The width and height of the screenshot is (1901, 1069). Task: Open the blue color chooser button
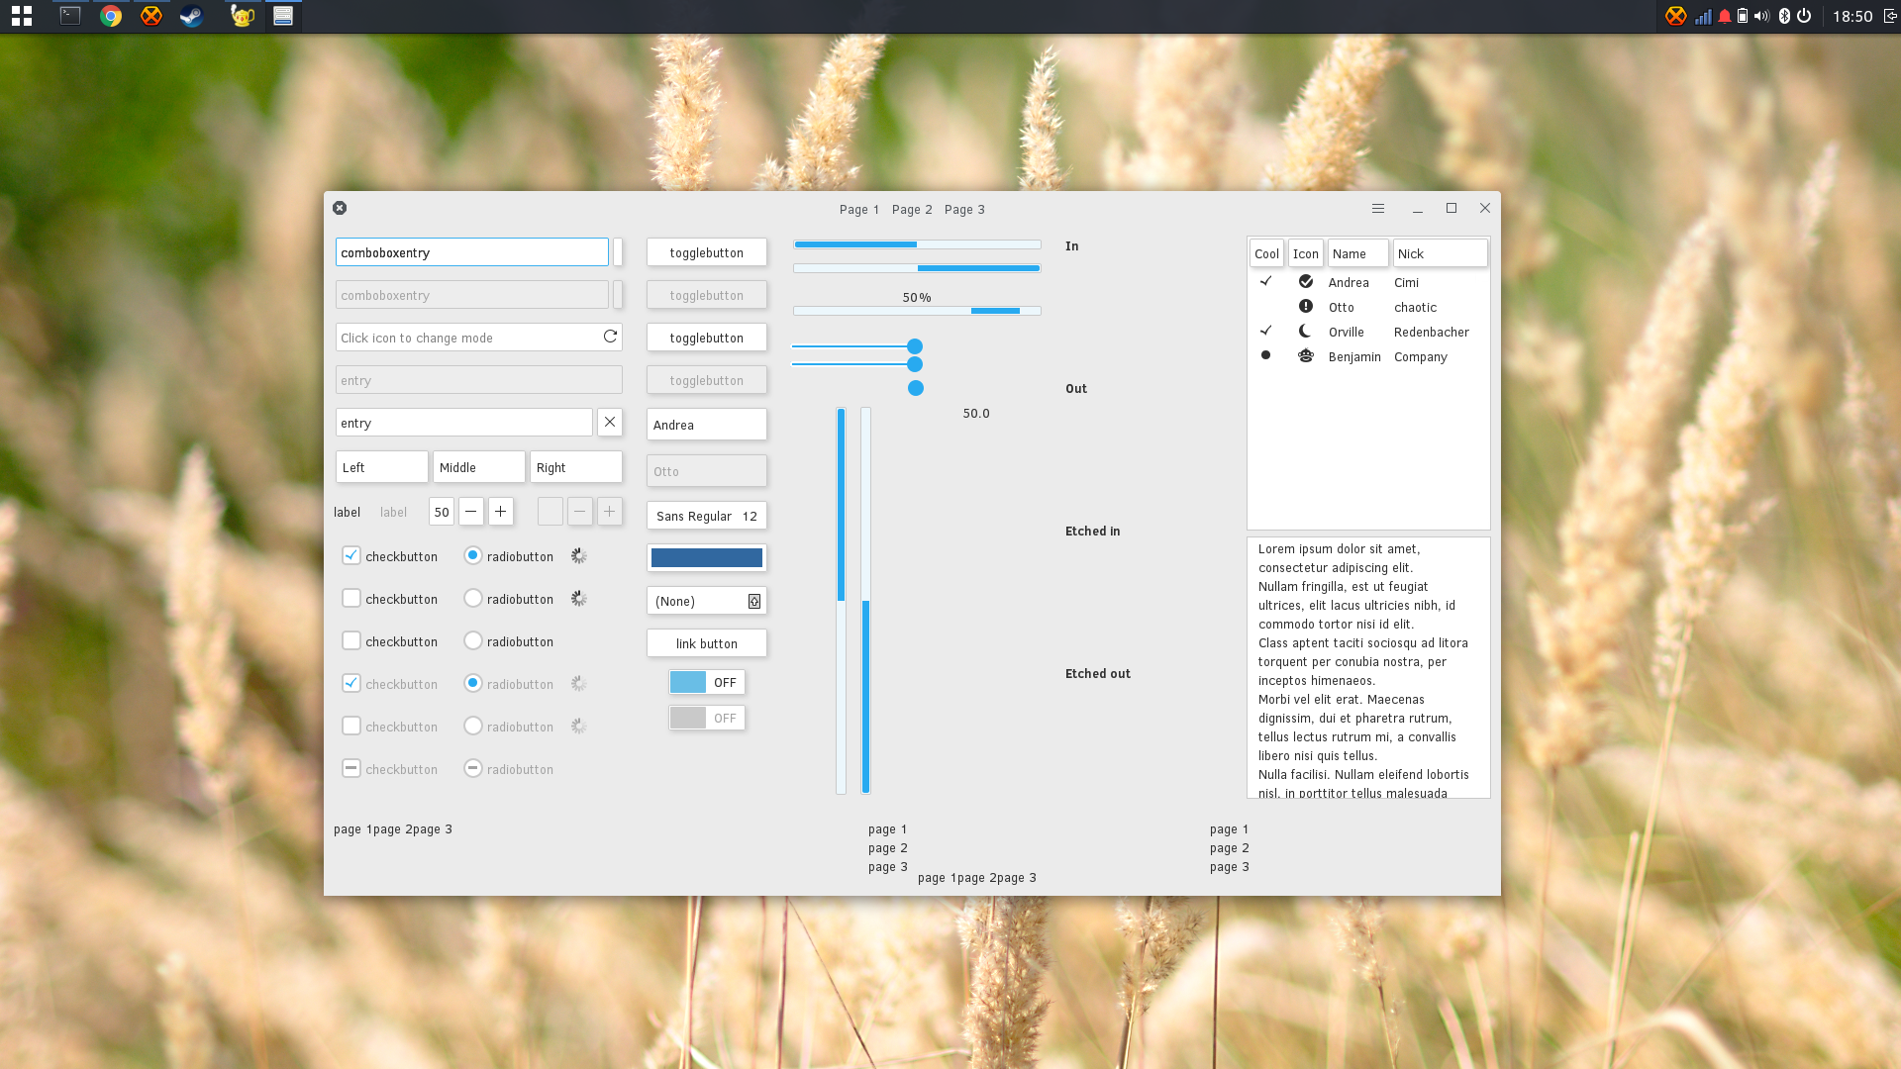[x=707, y=557]
